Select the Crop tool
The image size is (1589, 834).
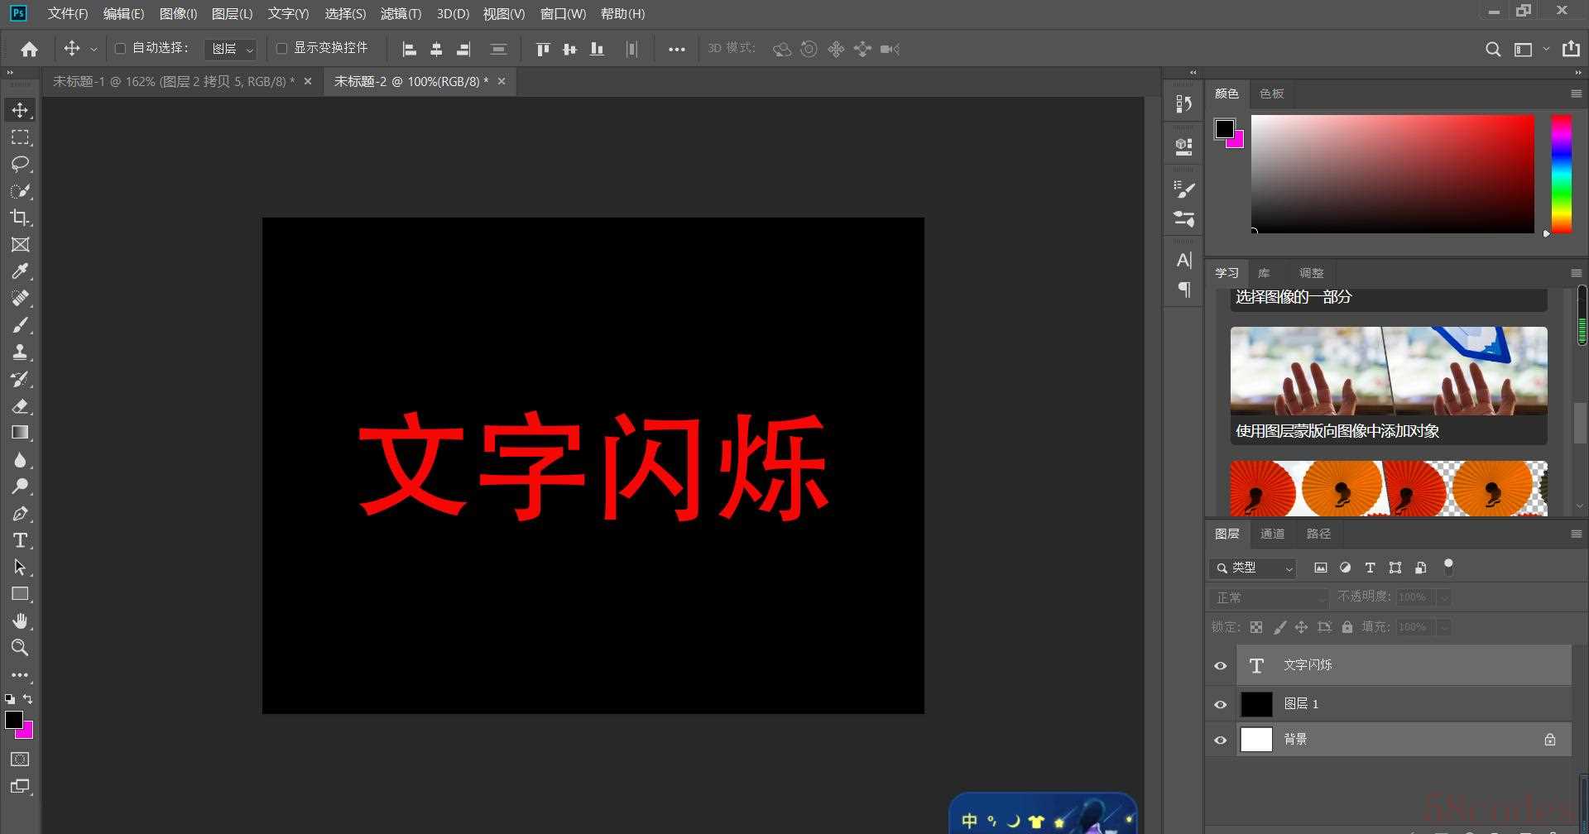point(20,218)
